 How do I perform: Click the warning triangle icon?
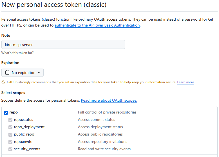pyautogui.click(x=3, y=82)
